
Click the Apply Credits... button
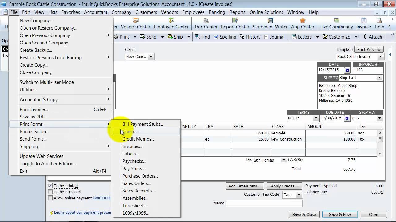[x=284, y=186]
